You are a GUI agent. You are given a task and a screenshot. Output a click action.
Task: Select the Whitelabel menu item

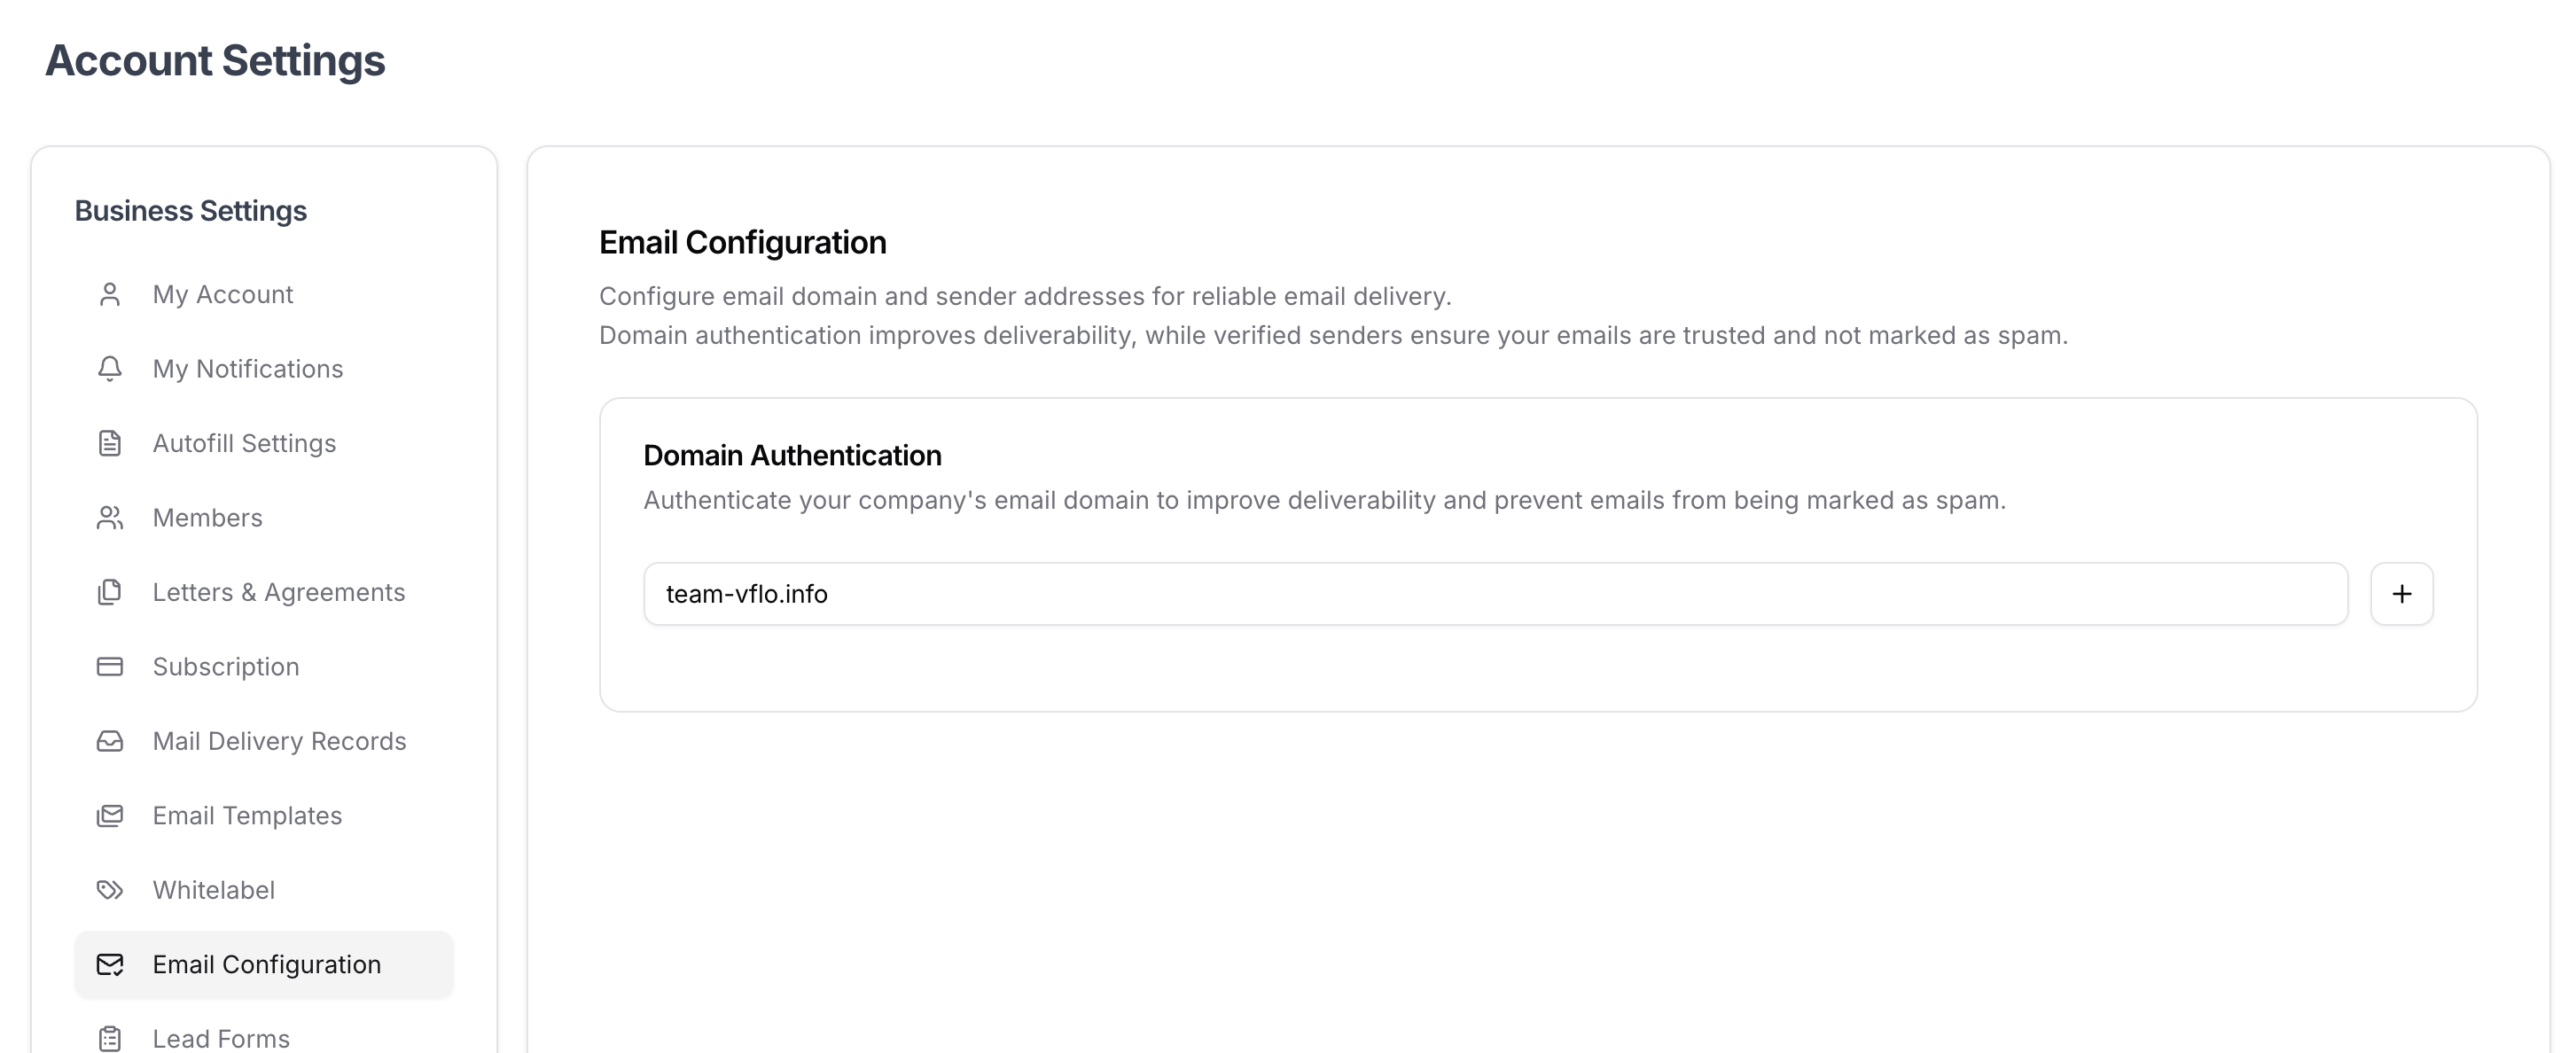tap(214, 890)
